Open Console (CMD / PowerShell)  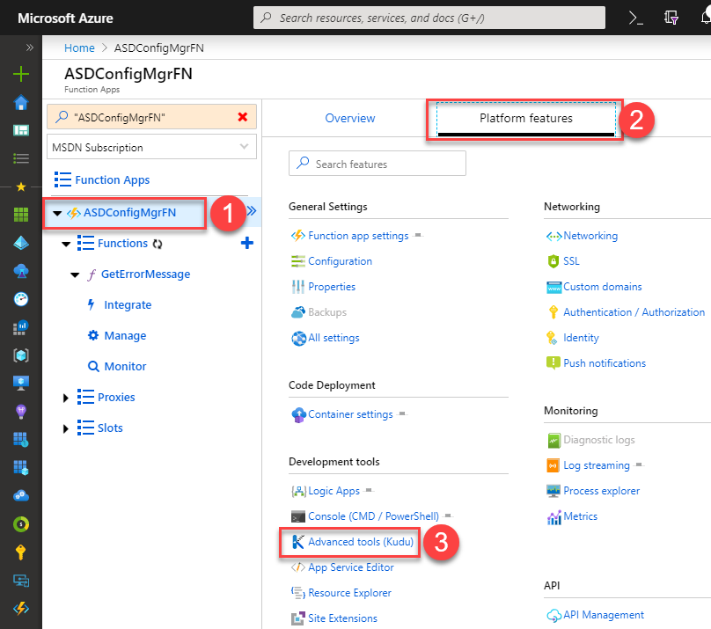(374, 516)
